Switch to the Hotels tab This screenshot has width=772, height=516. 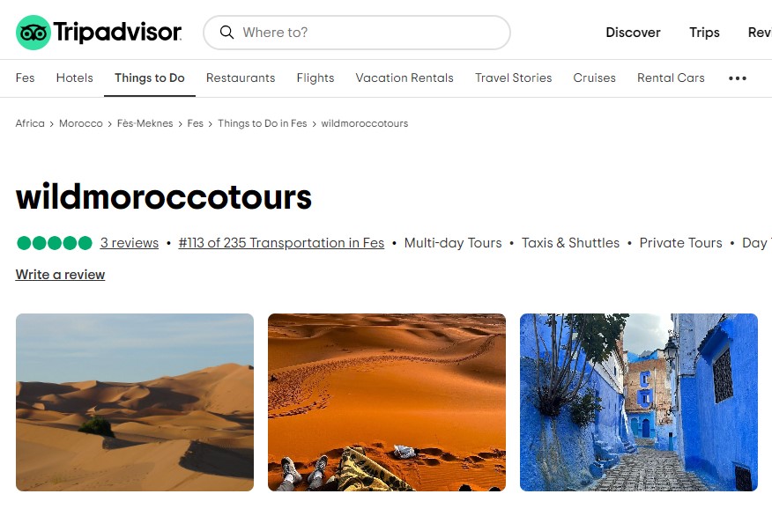tap(74, 77)
